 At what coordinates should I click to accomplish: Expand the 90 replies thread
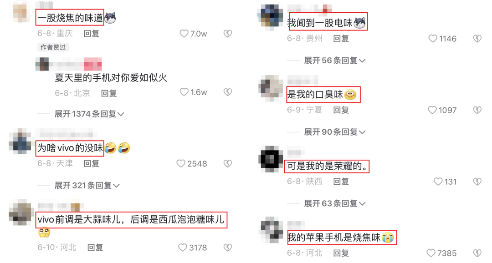coord(334,132)
